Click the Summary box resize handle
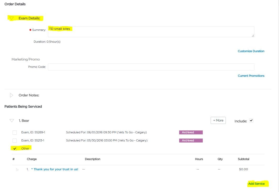The width and height of the screenshot is (279, 192). 253,36
